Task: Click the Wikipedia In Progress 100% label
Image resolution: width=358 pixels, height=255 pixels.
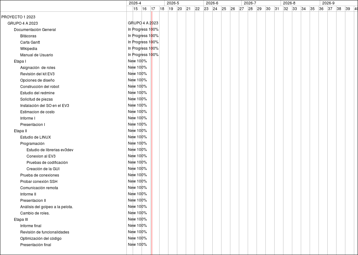Action: 143,48
